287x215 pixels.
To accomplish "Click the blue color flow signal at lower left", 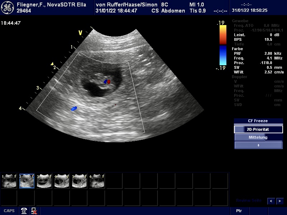I will (74, 108).
